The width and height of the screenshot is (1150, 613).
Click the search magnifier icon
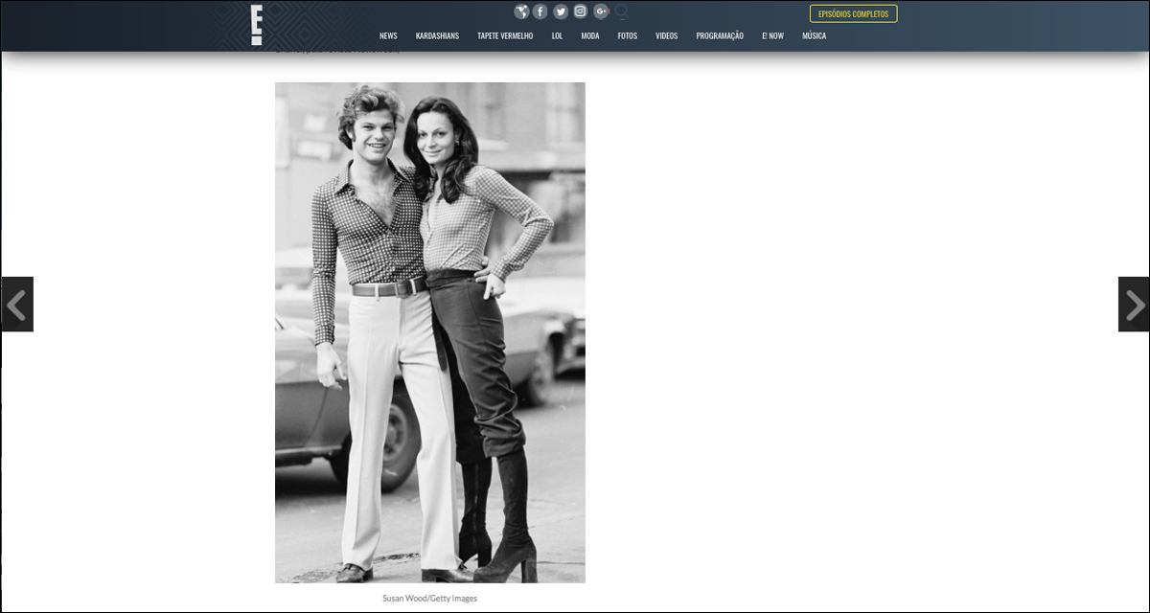click(x=621, y=11)
